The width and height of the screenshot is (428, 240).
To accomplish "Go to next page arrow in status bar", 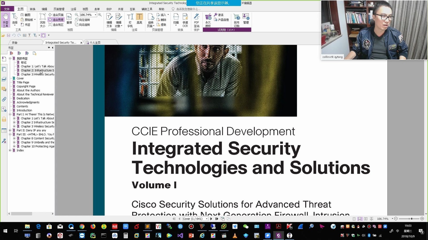I will (x=211, y=219).
